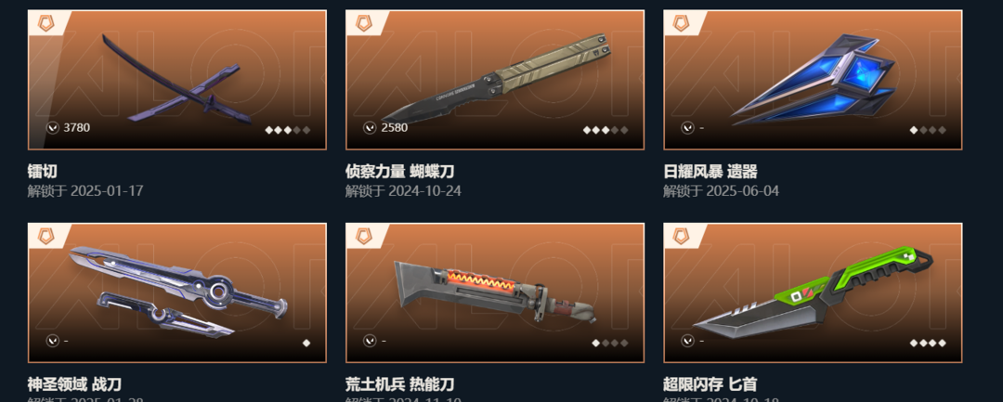Click the VP currency icon on 超限闪存 匕首 card
The height and width of the screenshot is (402, 1003).
coord(687,341)
